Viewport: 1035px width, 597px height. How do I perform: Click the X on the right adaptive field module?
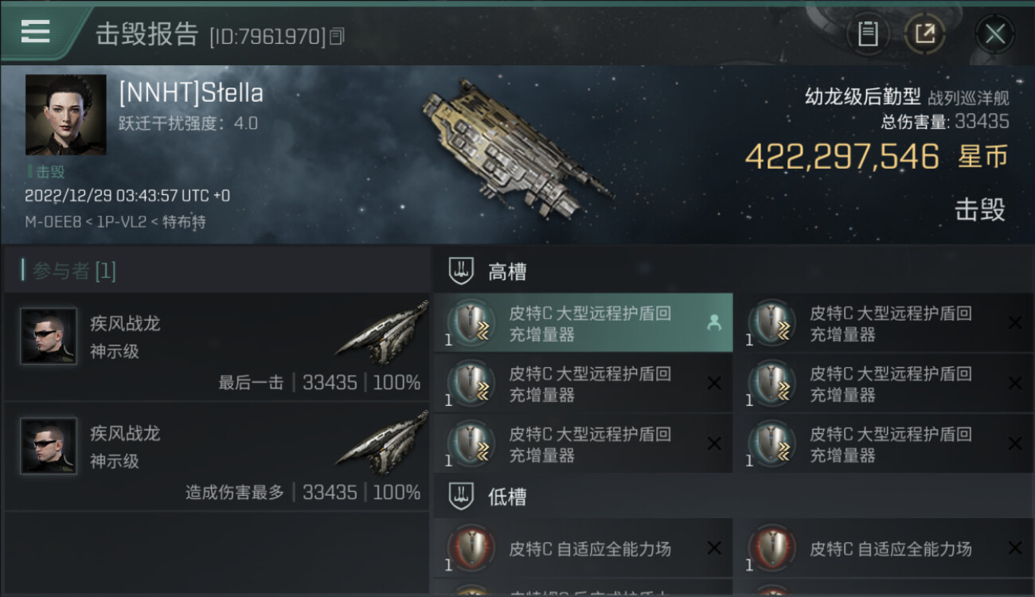(1014, 548)
